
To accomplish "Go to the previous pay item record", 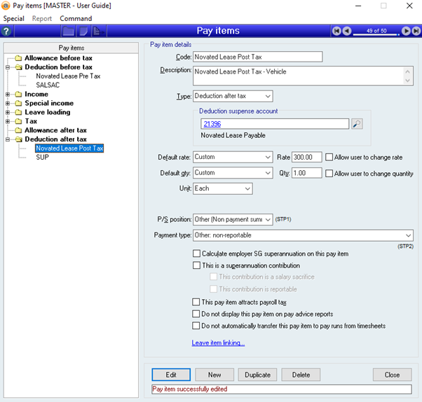I will 348,32.
